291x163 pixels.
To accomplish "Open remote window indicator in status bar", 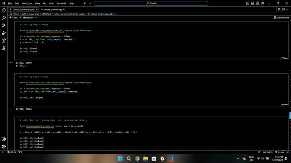I will 3,152.
